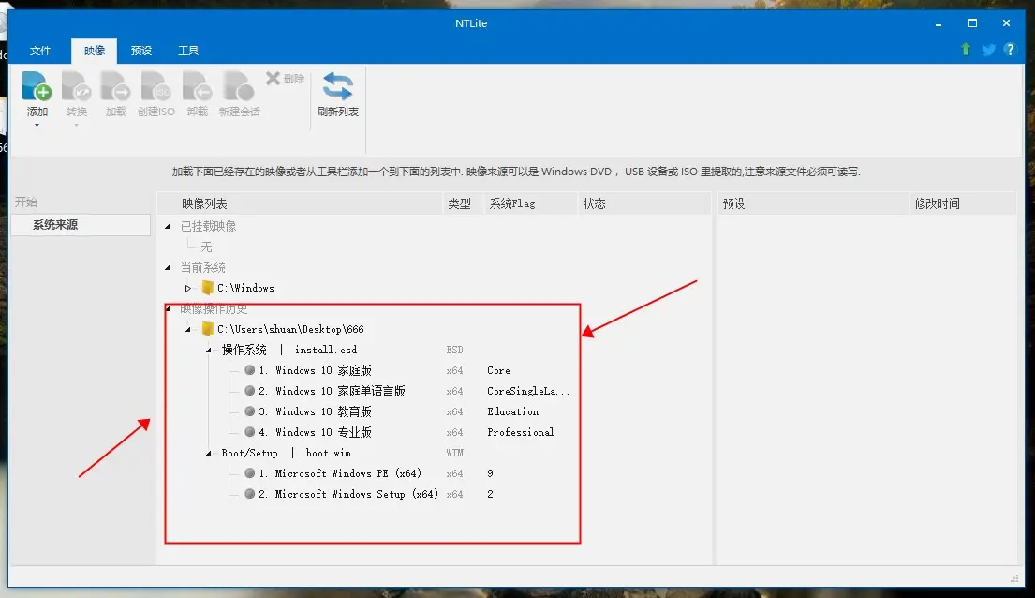Click the WIM type label
The height and width of the screenshot is (598, 1035).
click(455, 453)
